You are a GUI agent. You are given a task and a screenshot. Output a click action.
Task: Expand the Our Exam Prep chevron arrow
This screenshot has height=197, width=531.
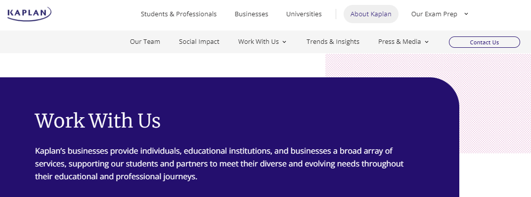coord(466,14)
